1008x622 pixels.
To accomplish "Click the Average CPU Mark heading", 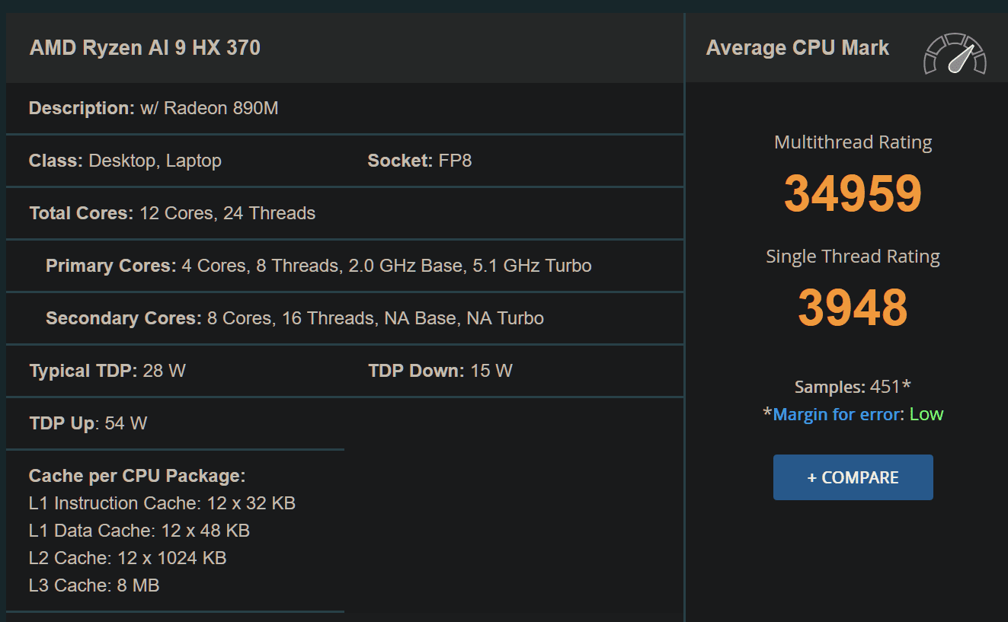I will 797,48.
